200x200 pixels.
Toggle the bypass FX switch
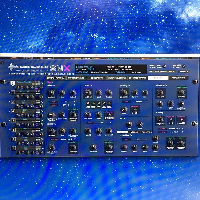[x=171, y=119]
